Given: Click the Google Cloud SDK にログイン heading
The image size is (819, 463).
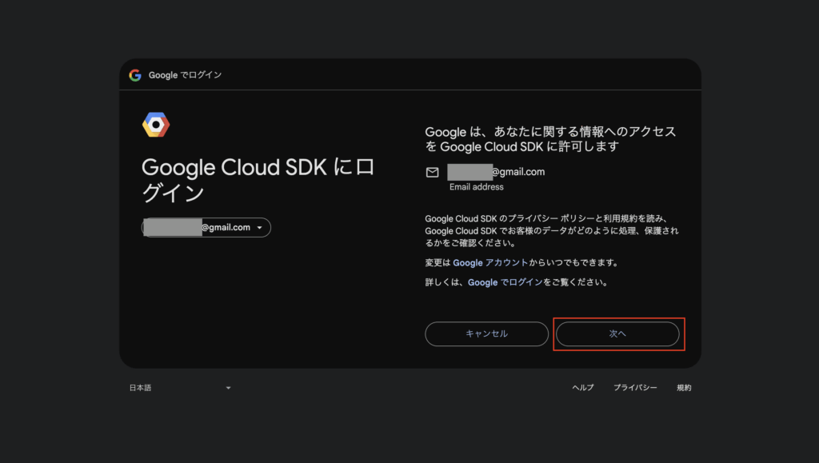Looking at the screenshot, I should pyautogui.click(x=258, y=180).
